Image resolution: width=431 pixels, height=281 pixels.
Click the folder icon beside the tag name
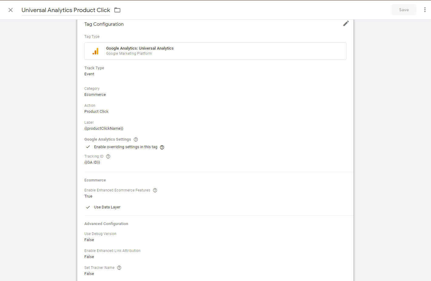[117, 10]
